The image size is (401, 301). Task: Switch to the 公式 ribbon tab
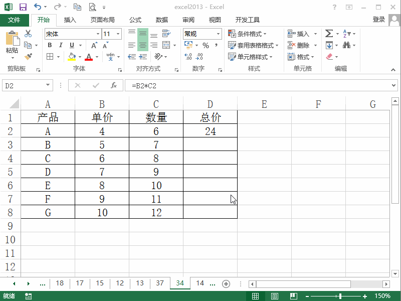[x=134, y=20]
